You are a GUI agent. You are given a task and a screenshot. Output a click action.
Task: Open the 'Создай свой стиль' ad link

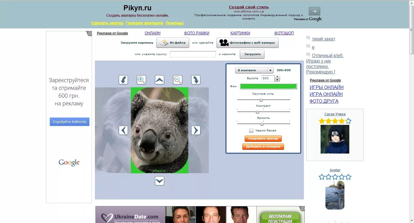[x=249, y=7]
